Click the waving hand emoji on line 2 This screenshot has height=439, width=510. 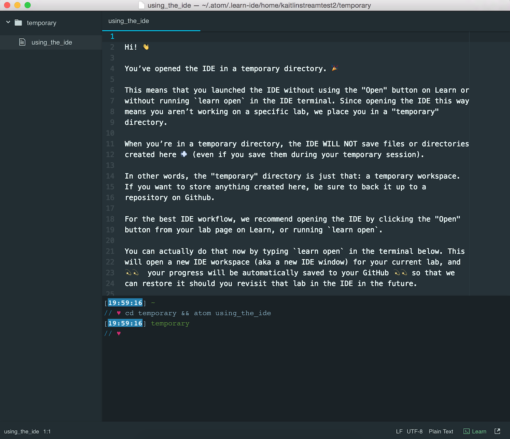145,47
